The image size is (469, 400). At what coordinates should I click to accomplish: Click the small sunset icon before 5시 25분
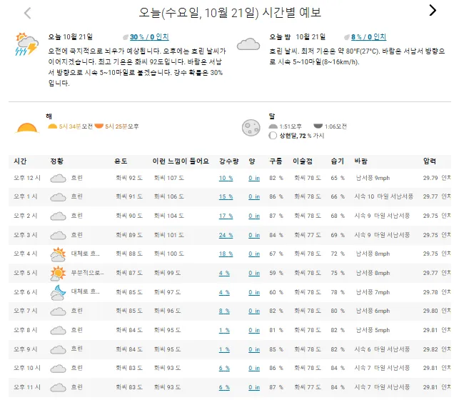click(99, 126)
